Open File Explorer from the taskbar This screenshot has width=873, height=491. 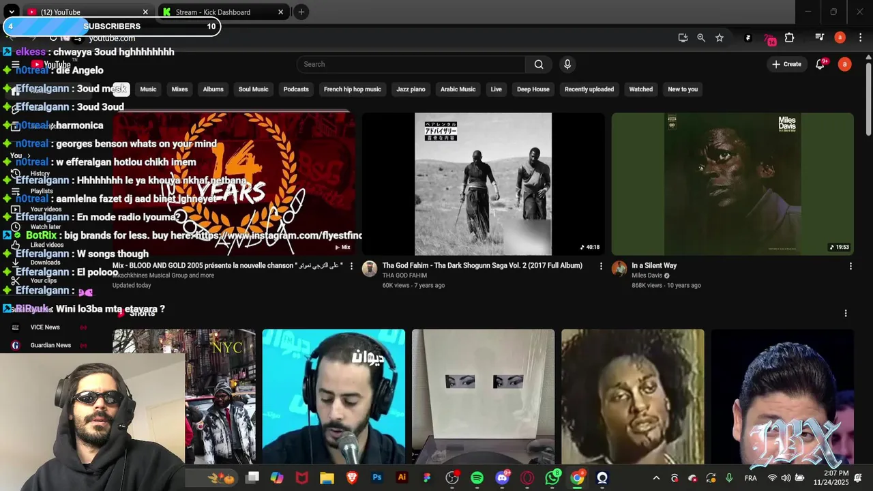pos(327,478)
